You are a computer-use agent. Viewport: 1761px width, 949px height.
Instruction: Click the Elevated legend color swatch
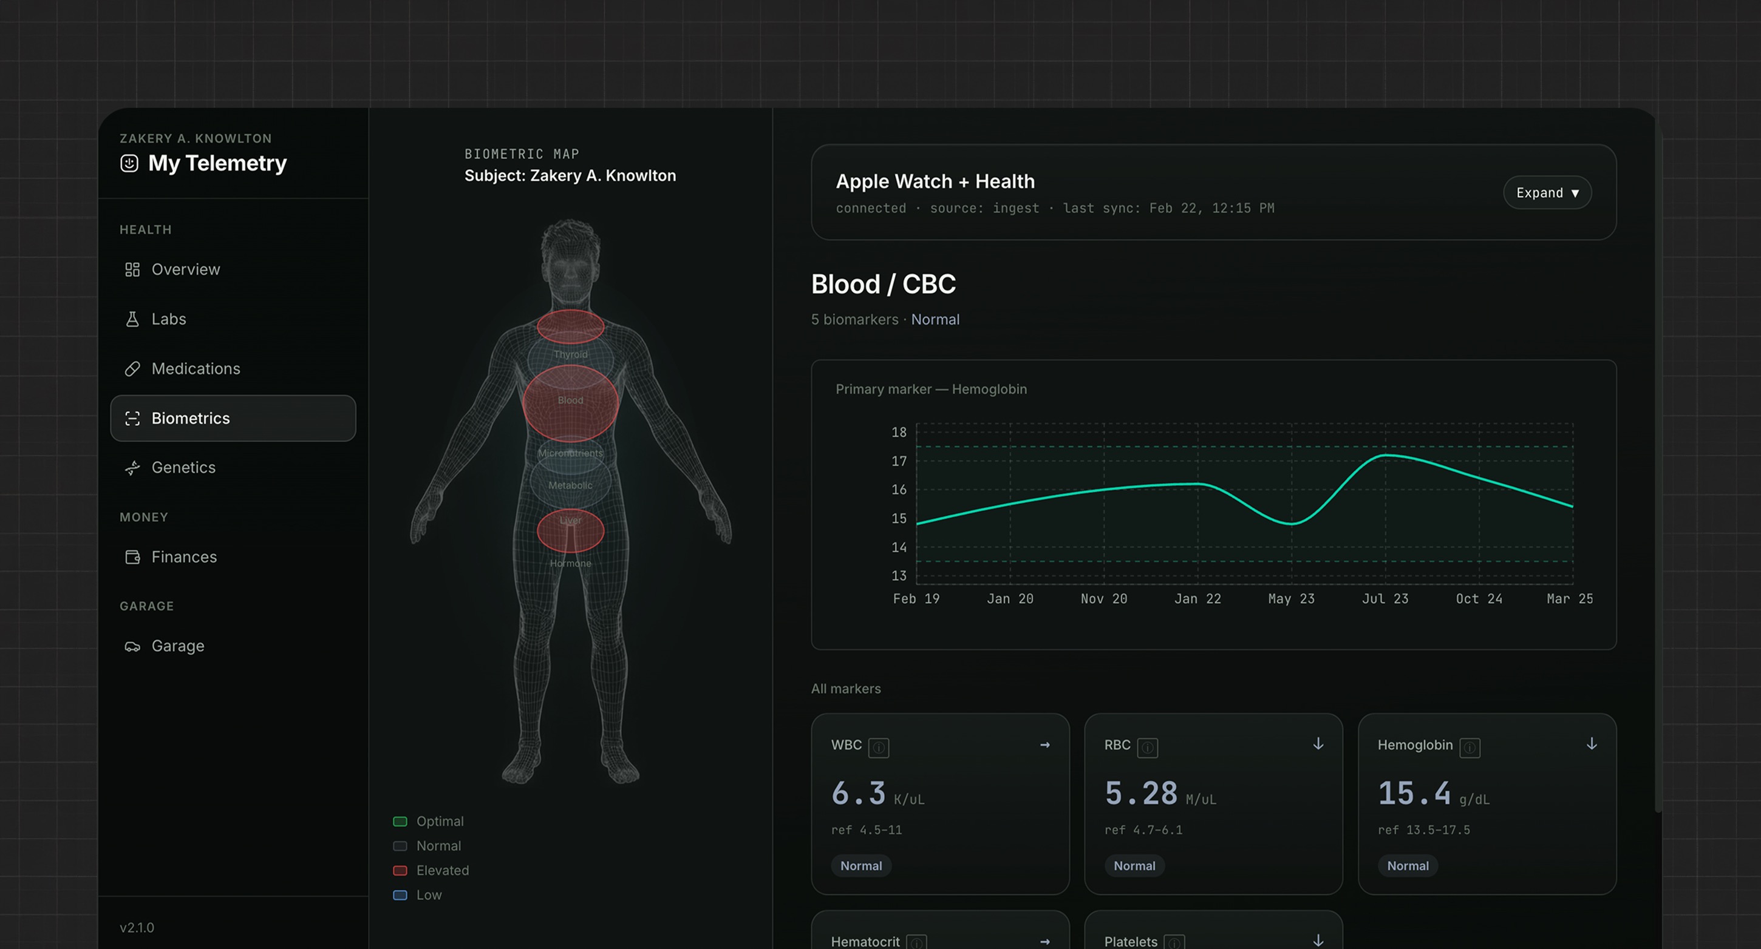[x=401, y=871]
